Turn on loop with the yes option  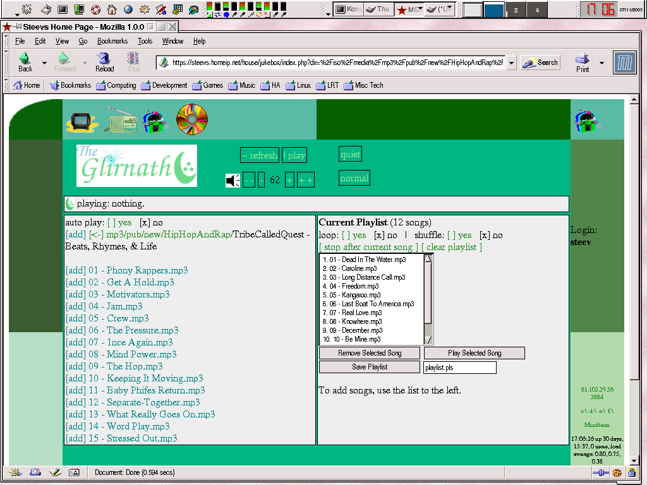click(354, 235)
